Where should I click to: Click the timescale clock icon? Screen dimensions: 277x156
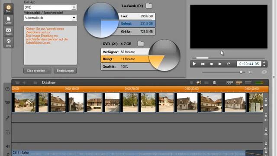(x=7, y=89)
